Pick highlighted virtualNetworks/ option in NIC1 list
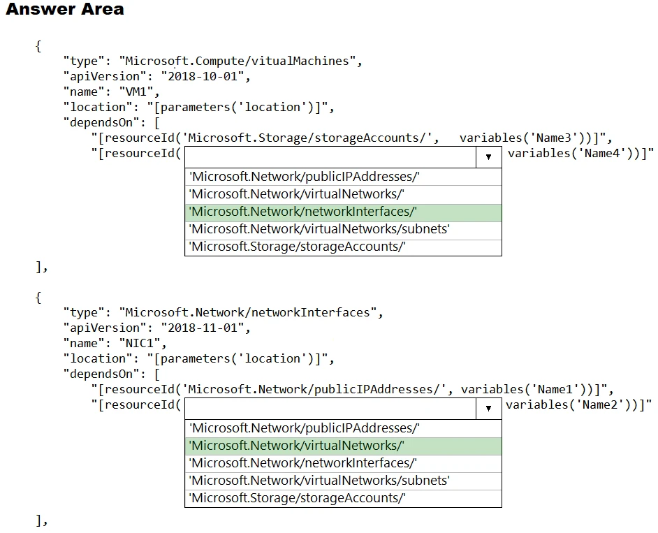The height and width of the screenshot is (533, 658). [x=342, y=446]
